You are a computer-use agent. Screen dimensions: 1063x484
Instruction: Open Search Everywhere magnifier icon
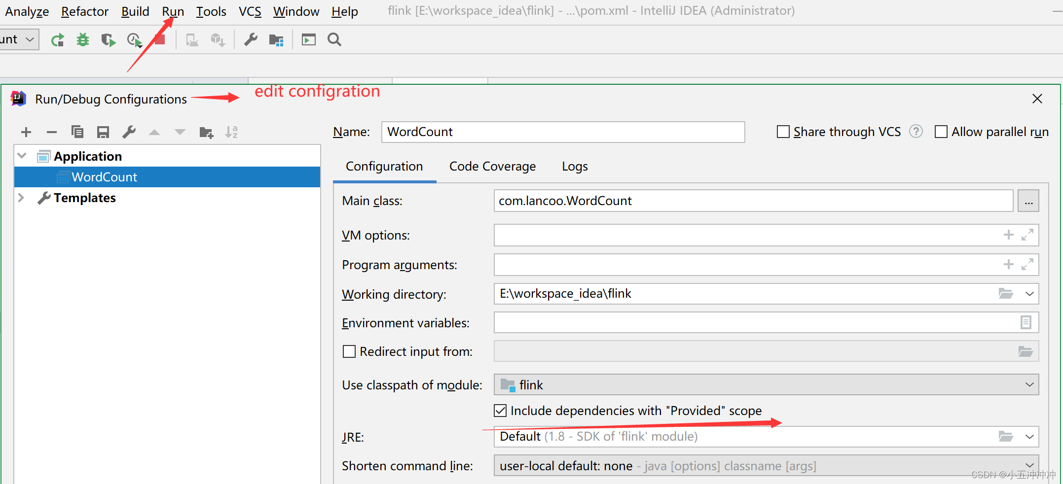[x=334, y=39]
